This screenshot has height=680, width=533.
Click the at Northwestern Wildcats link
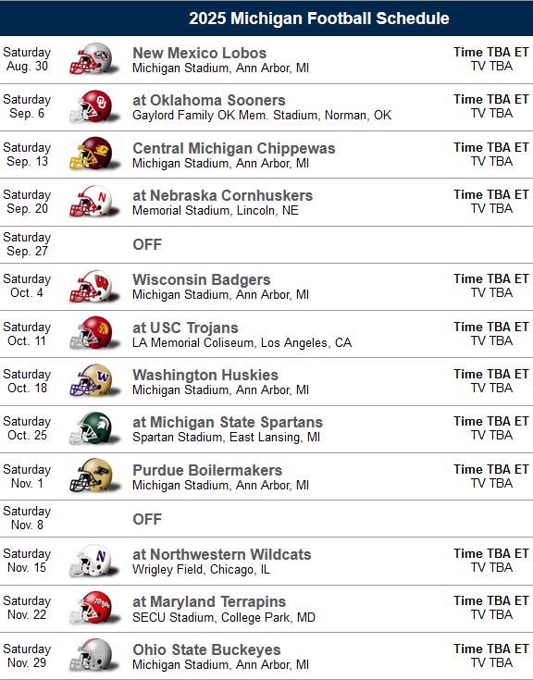(x=222, y=554)
